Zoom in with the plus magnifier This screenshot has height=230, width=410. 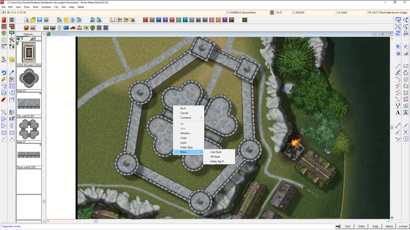(406, 20)
